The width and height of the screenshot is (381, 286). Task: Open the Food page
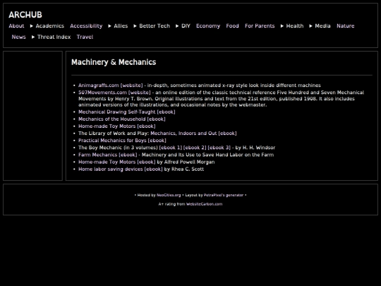pos(232,26)
